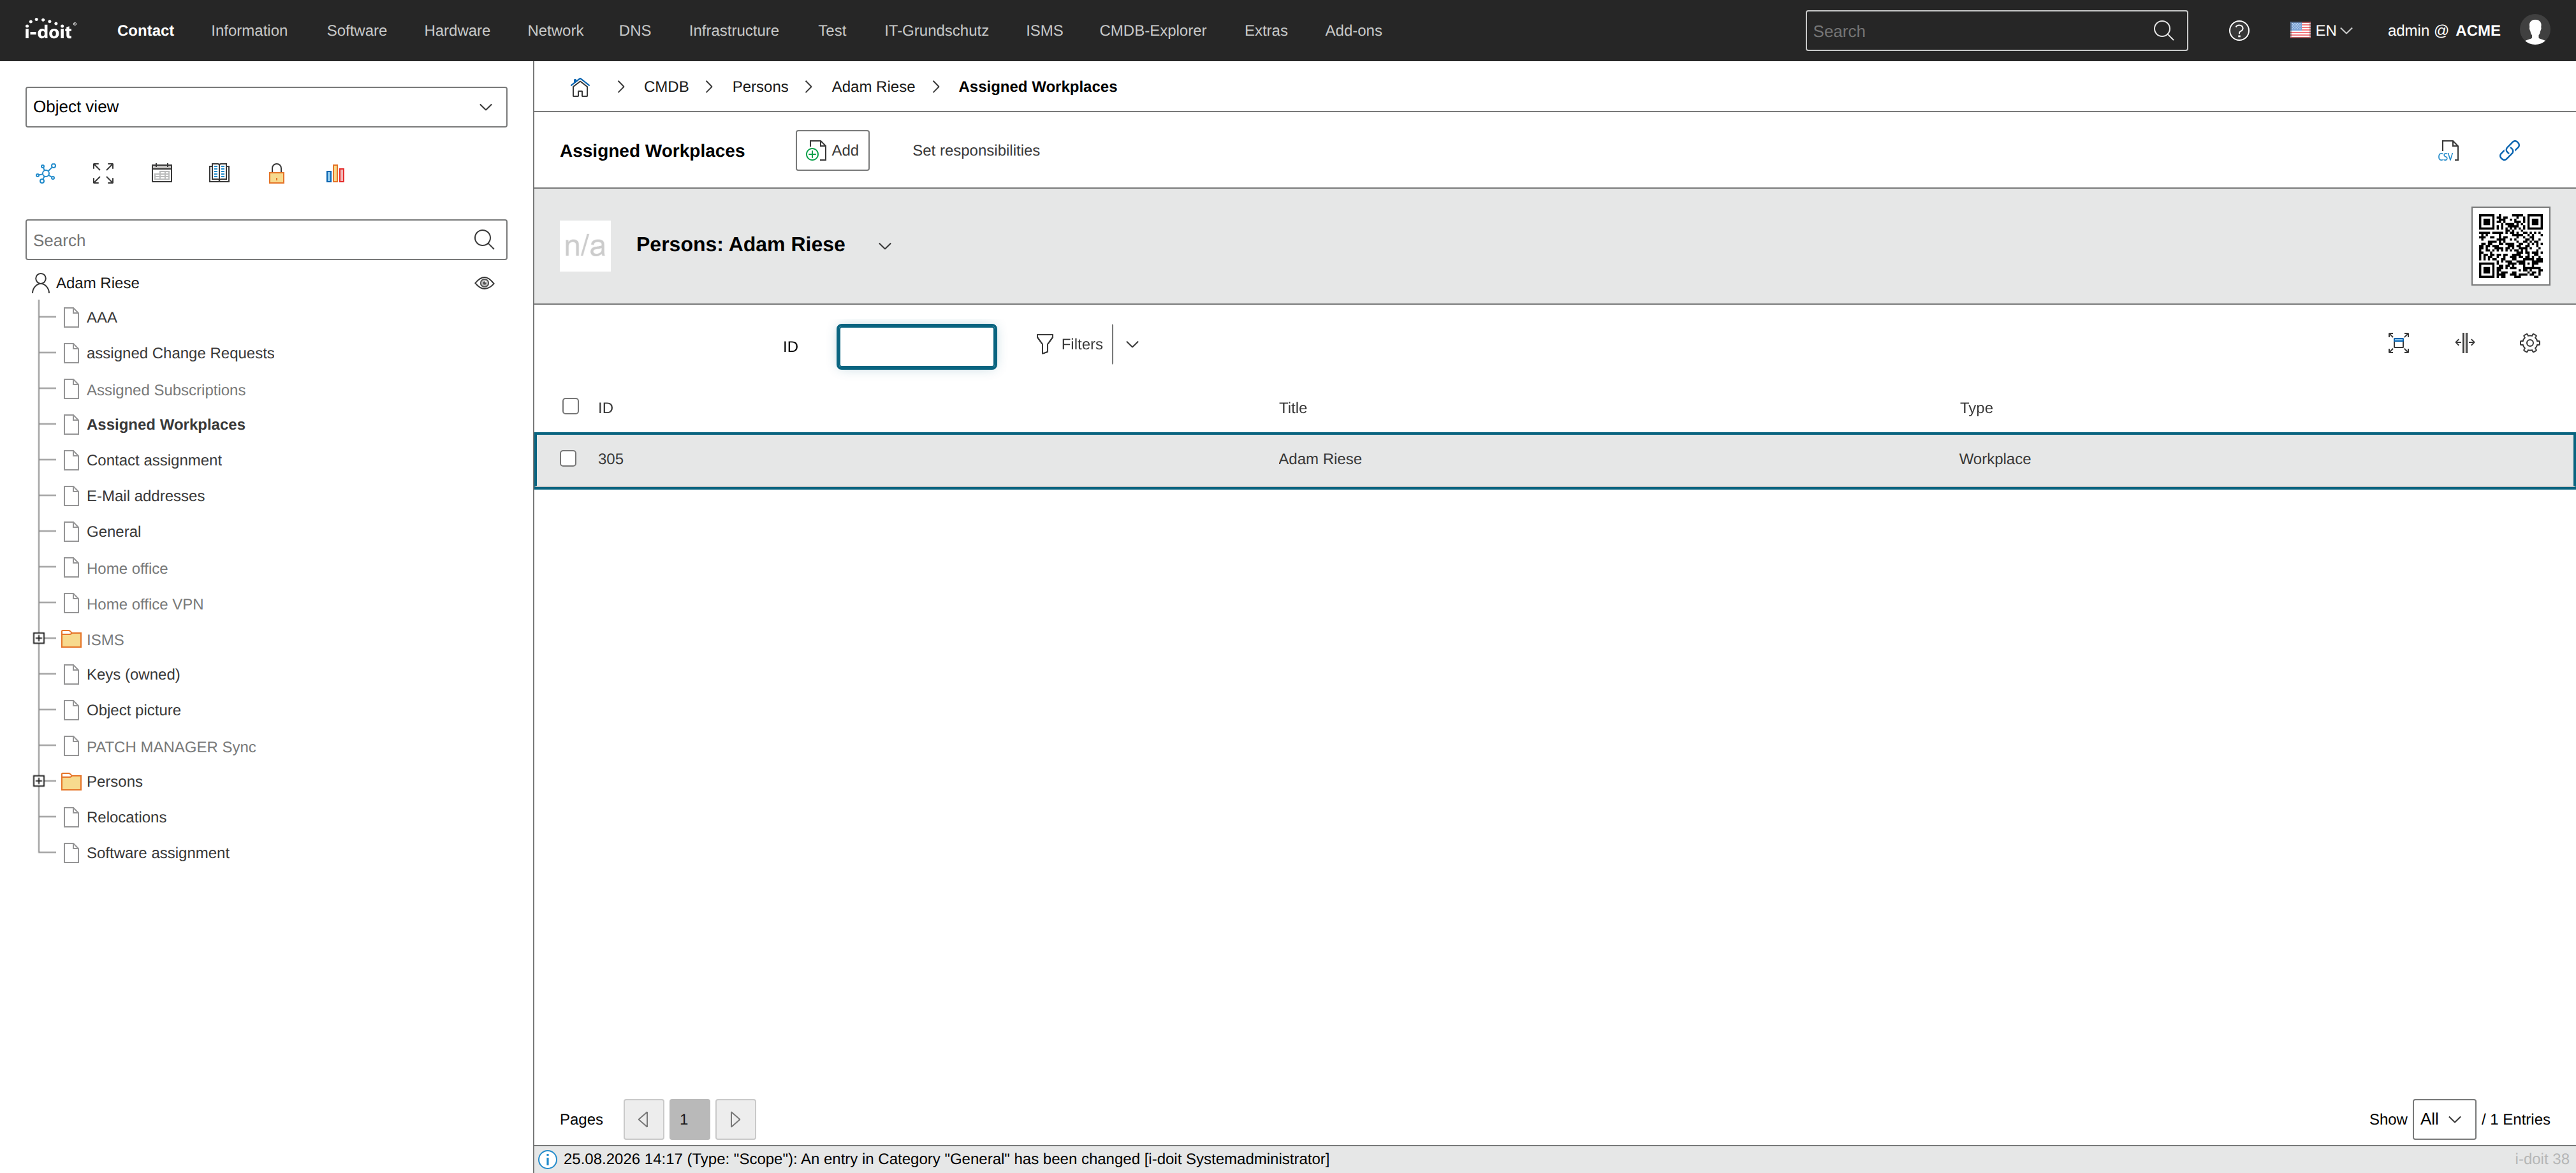Expand the Persons: Adam Riese chevron

pos(885,246)
